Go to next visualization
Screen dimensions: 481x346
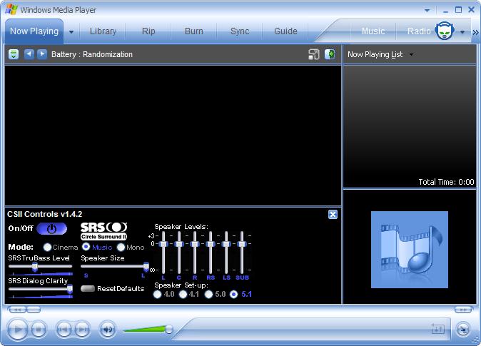pyautogui.click(x=42, y=54)
